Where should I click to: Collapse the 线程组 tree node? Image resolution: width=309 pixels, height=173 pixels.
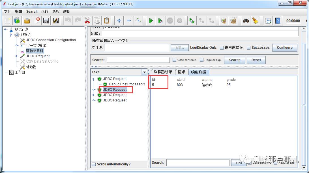[11, 35]
